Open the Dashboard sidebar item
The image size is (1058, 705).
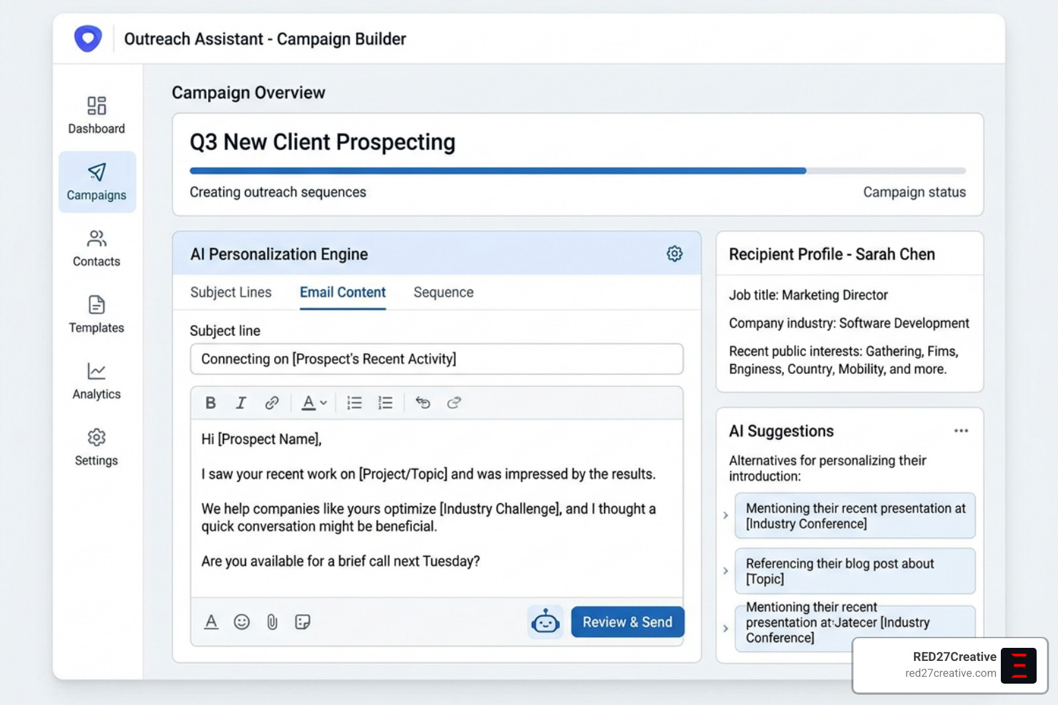96,115
